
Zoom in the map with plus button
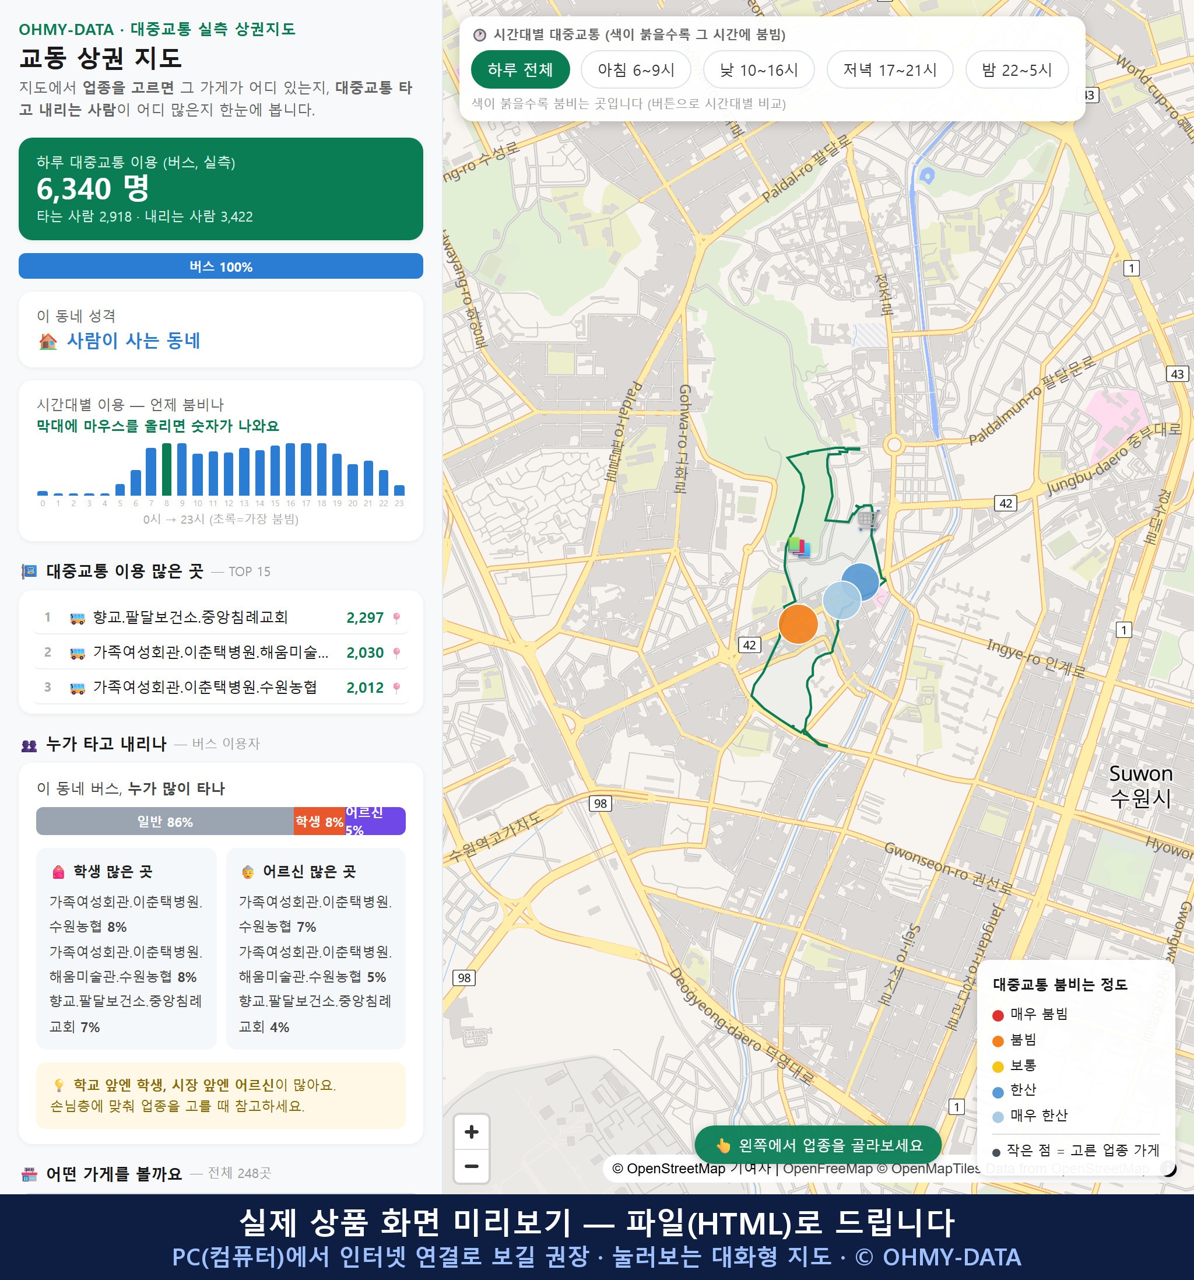471,1132
